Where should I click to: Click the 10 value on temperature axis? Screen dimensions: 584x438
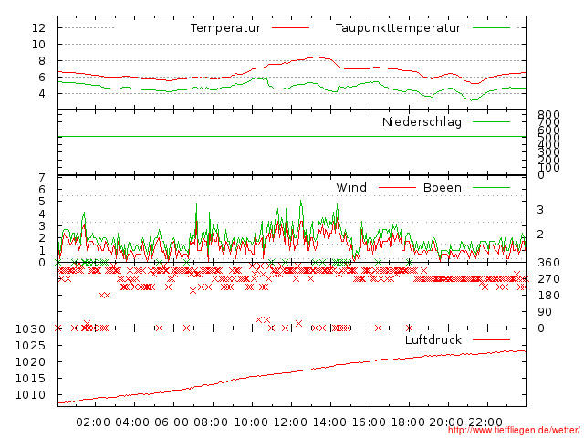click(38, 45)
